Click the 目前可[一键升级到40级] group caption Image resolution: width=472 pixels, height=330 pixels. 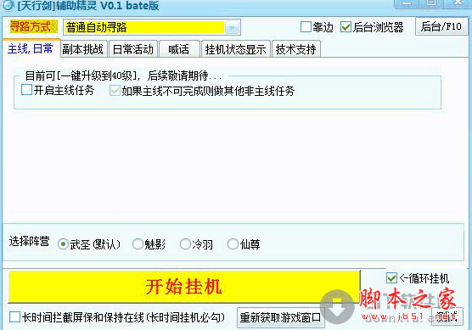[123, 76]
